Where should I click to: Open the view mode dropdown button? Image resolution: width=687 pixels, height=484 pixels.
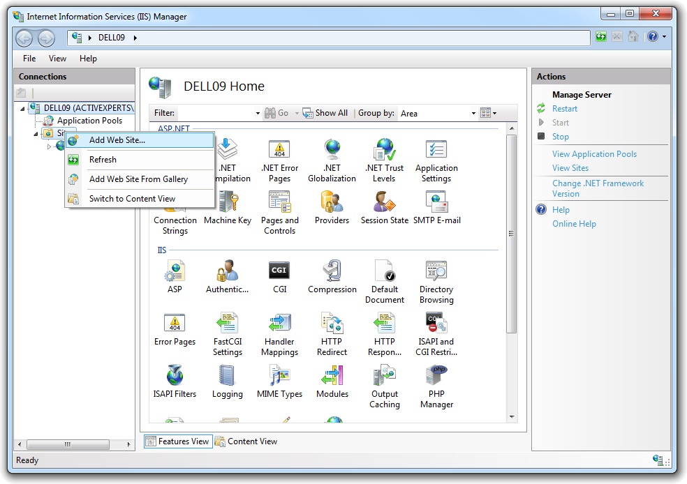(x=489, y=114)
